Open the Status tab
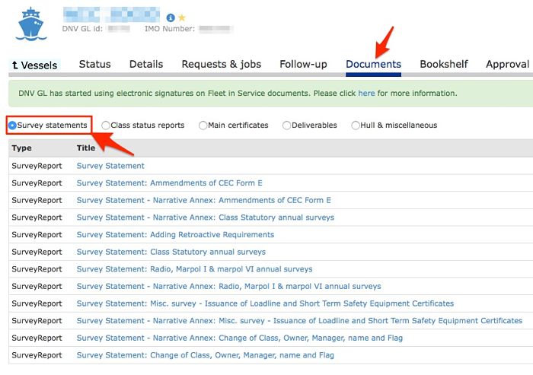The height and width of the screenshot is (375, 533). (x=94, y=65)
